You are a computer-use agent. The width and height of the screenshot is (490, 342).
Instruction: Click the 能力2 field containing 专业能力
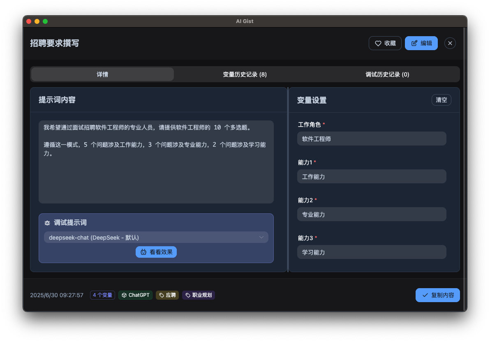click(372, 214)
